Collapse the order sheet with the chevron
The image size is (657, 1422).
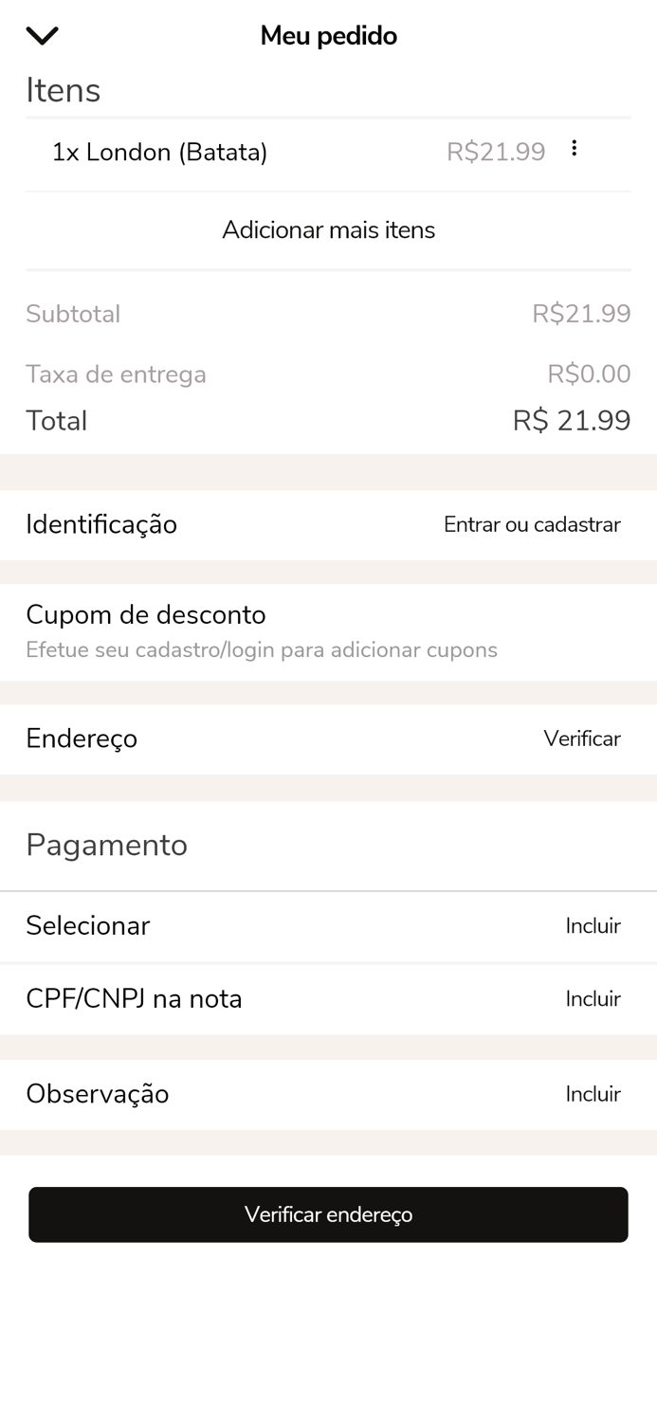[x=42, y=34]
